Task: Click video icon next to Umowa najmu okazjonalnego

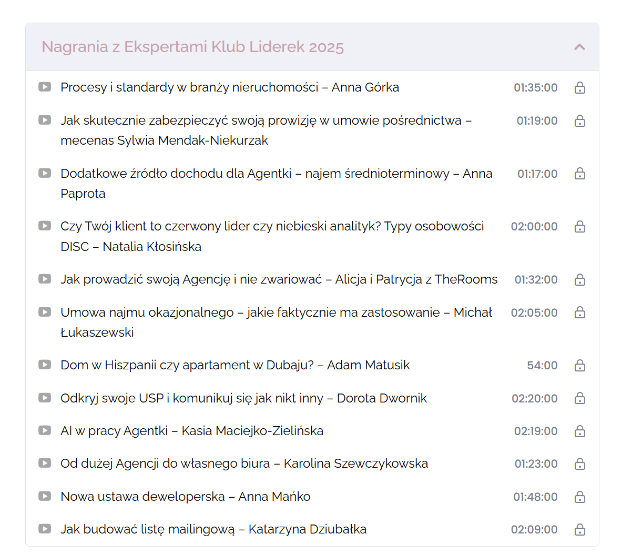Action: pos(45,312)
